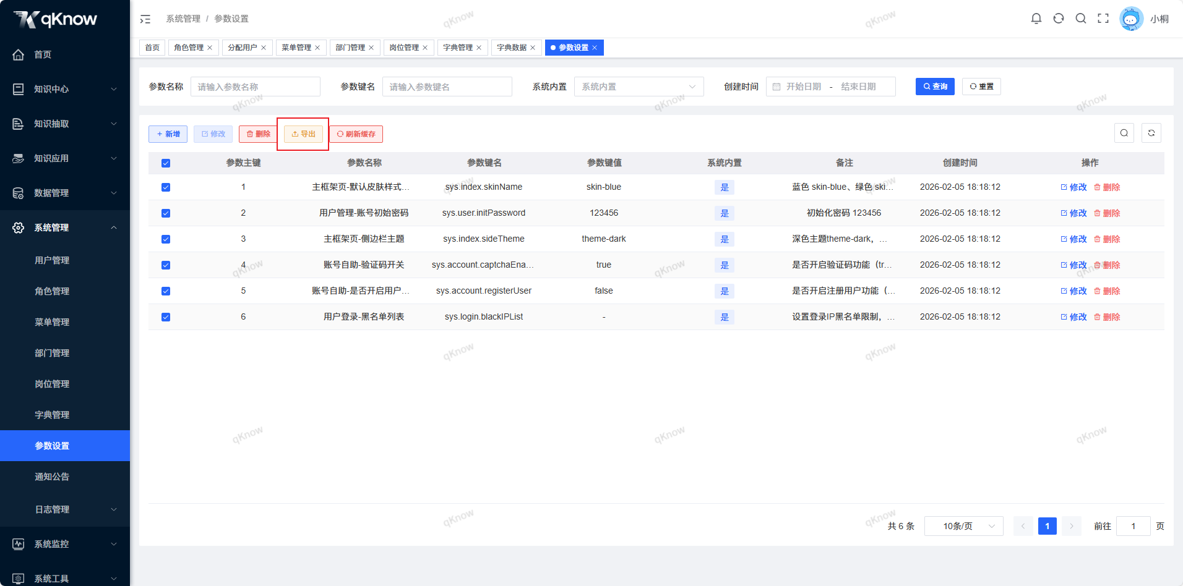1183x586 pixels.
Task: Click 删除 for sys.login.blackIPList row
Action: (x=1107, y=317)
